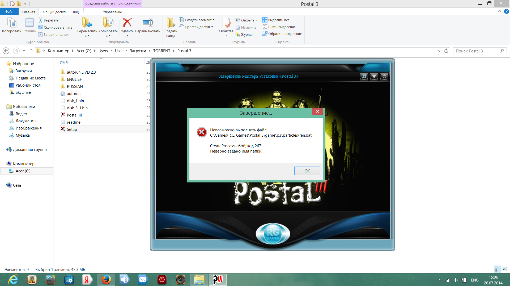Click the Переименовать ribbon icon

[x=147, y=23]
